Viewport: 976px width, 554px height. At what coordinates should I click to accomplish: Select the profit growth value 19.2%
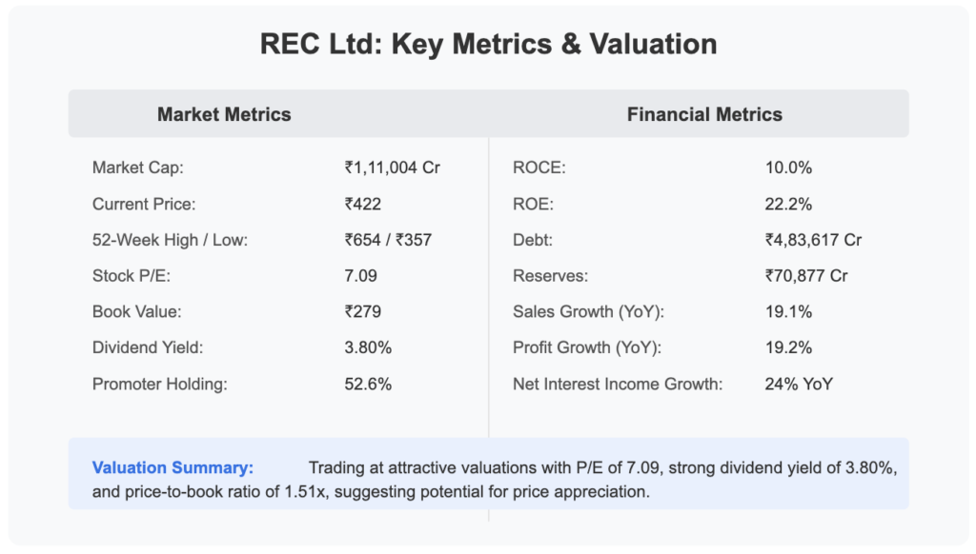point(788,347)
